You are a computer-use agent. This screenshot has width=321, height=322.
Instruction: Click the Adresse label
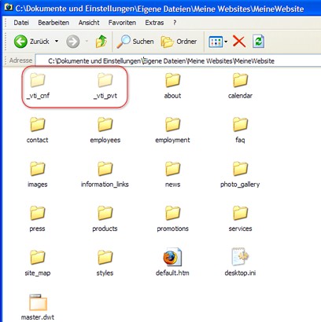point(20,60)
